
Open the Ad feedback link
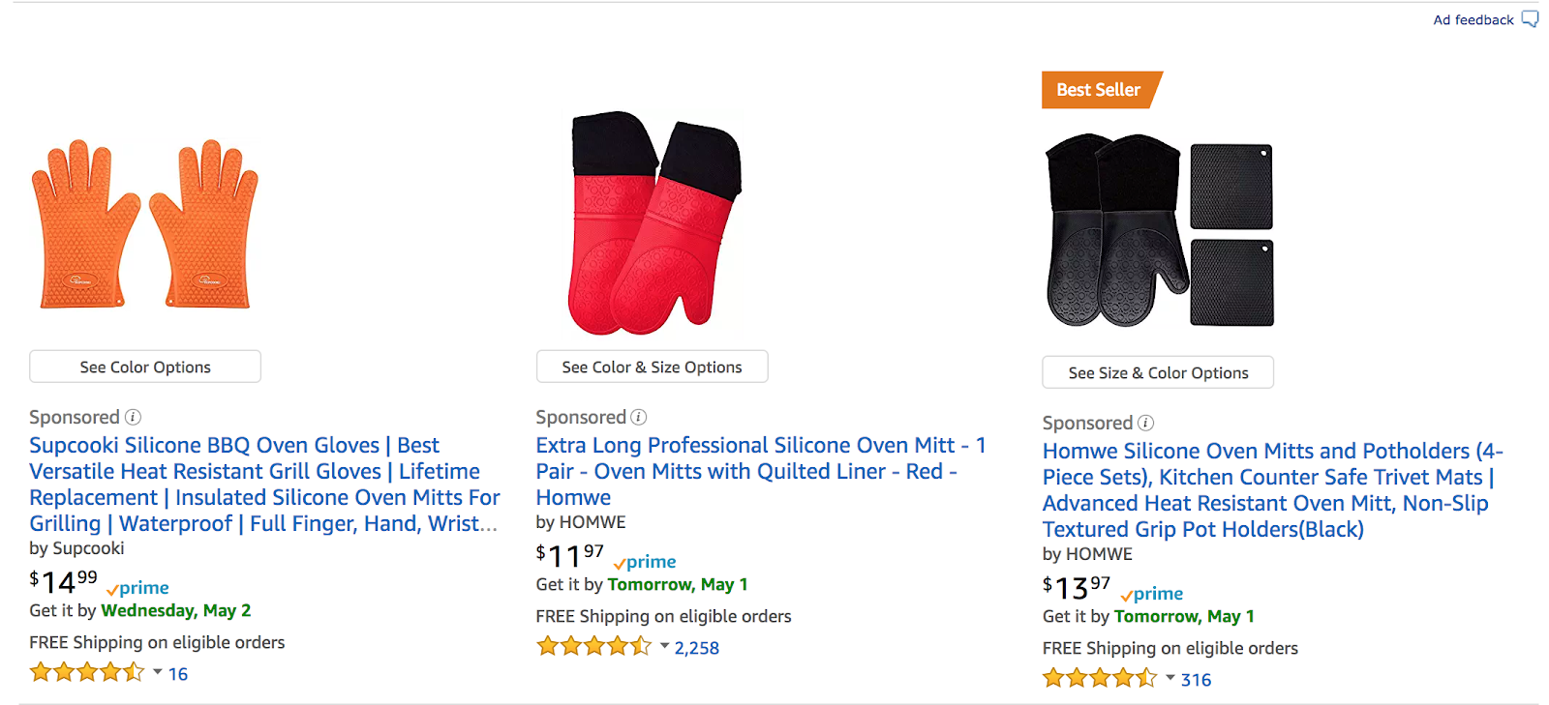coord(1473,19)
